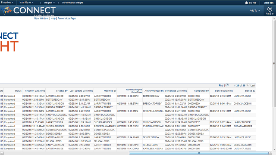Screen dimensions: 276x155
Task: Select Created By cell 'FELICIA.LEWIS'
Action: pyautogui.click(x=54, y=141)
